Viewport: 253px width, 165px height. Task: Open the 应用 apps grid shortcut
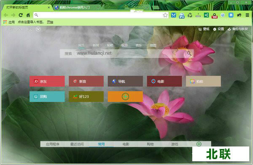[9, 22]
